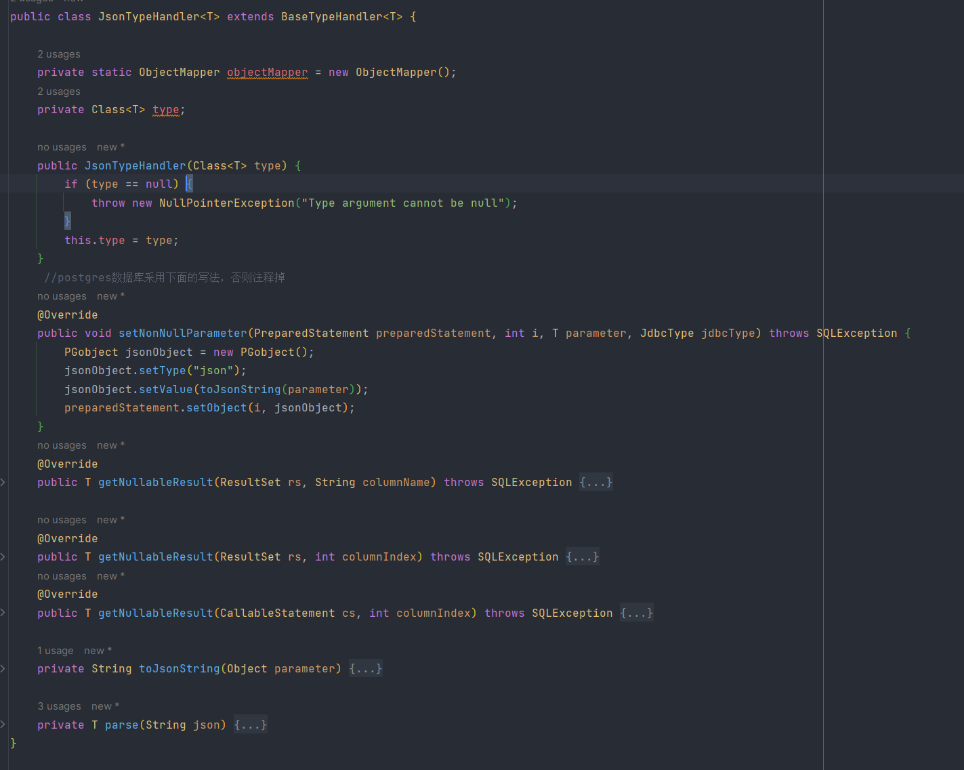Viewport: 964px width, 770px height.
Task: Click "no usages" hint above the constructor
Action: coord(62,146)
